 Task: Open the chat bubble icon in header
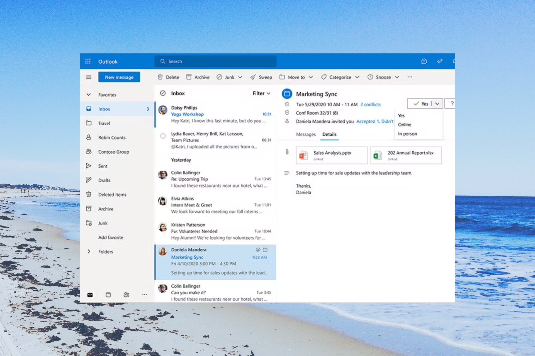click(424, 61)
